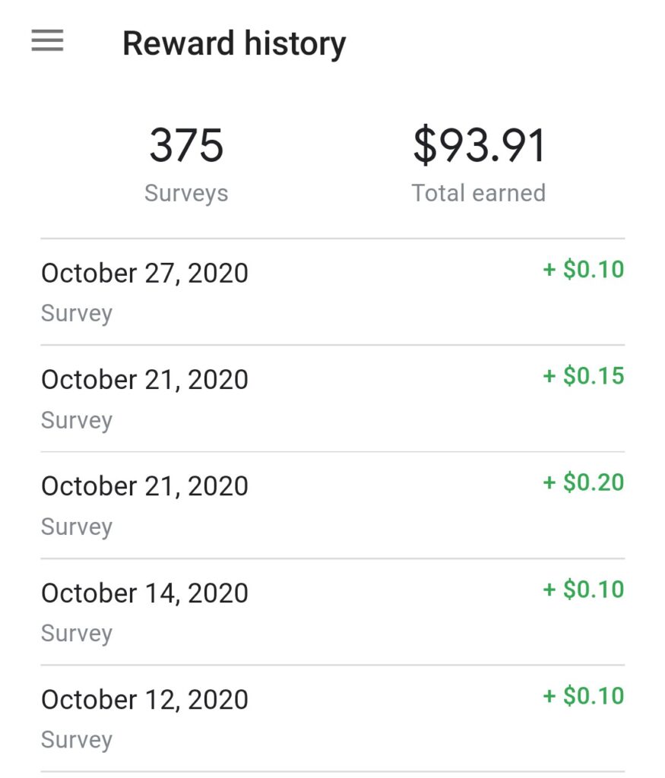Click the Survey label under October 14
This screenshot has width=665, height=778.
tap(77, 633)
